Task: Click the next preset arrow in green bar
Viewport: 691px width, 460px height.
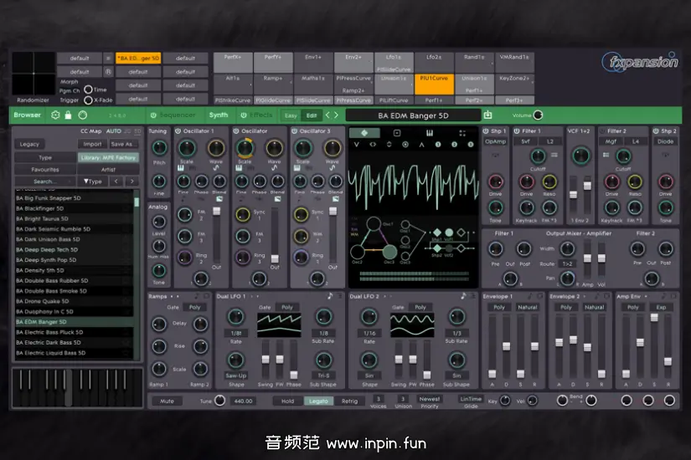Action: [x=336, y=115]
